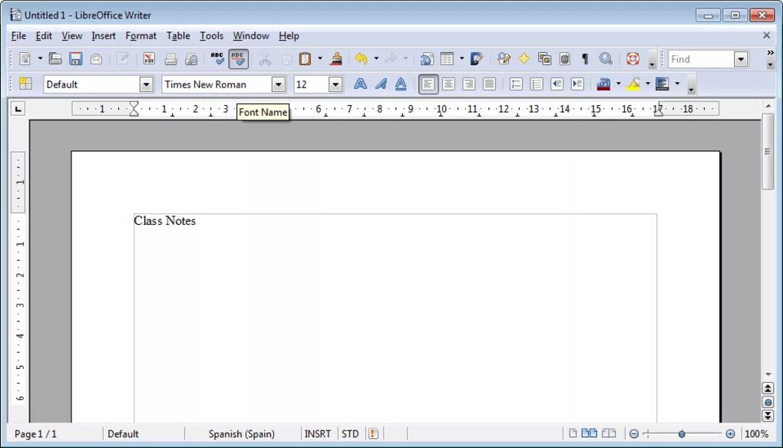Insert a table using the Table icon
This screenshot has height=448, width=783.
(447, 59)
